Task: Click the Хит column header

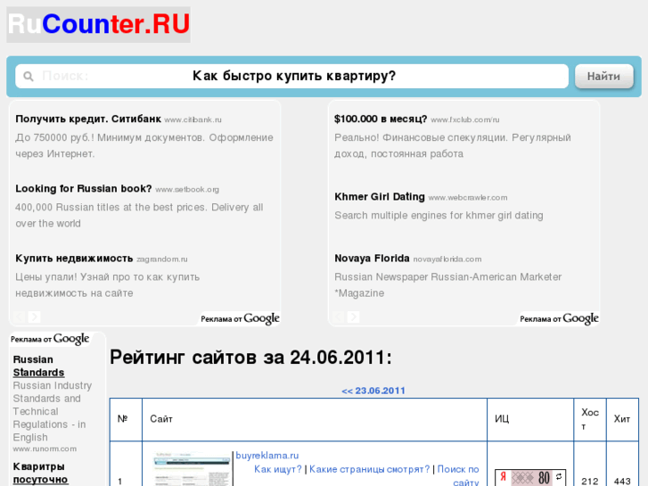Action: pos(622,419)
